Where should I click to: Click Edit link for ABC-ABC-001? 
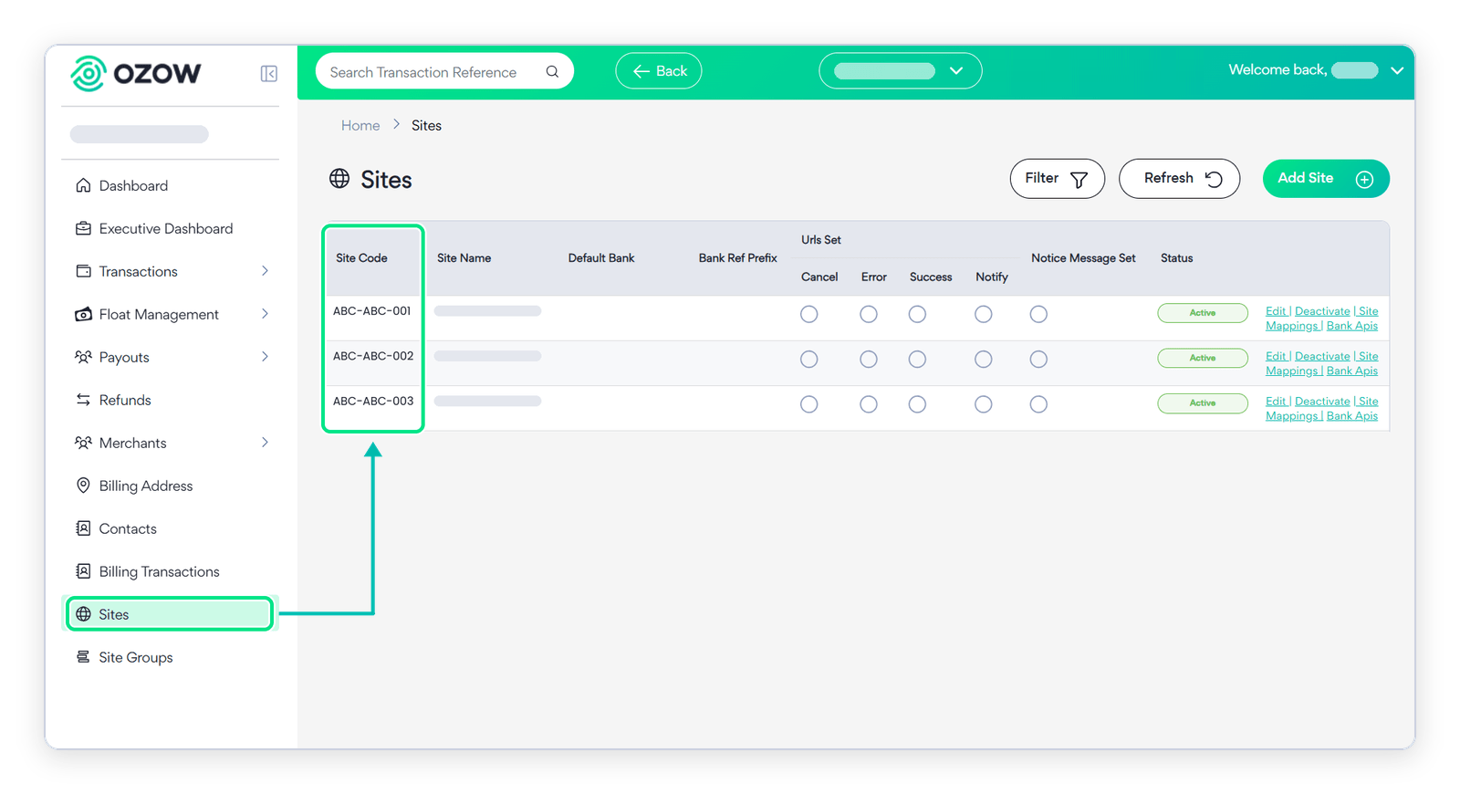(x=1276, y=311)
